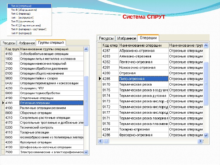Click 'Наименование группы операций' column header
220x165 pixels.
52,49
